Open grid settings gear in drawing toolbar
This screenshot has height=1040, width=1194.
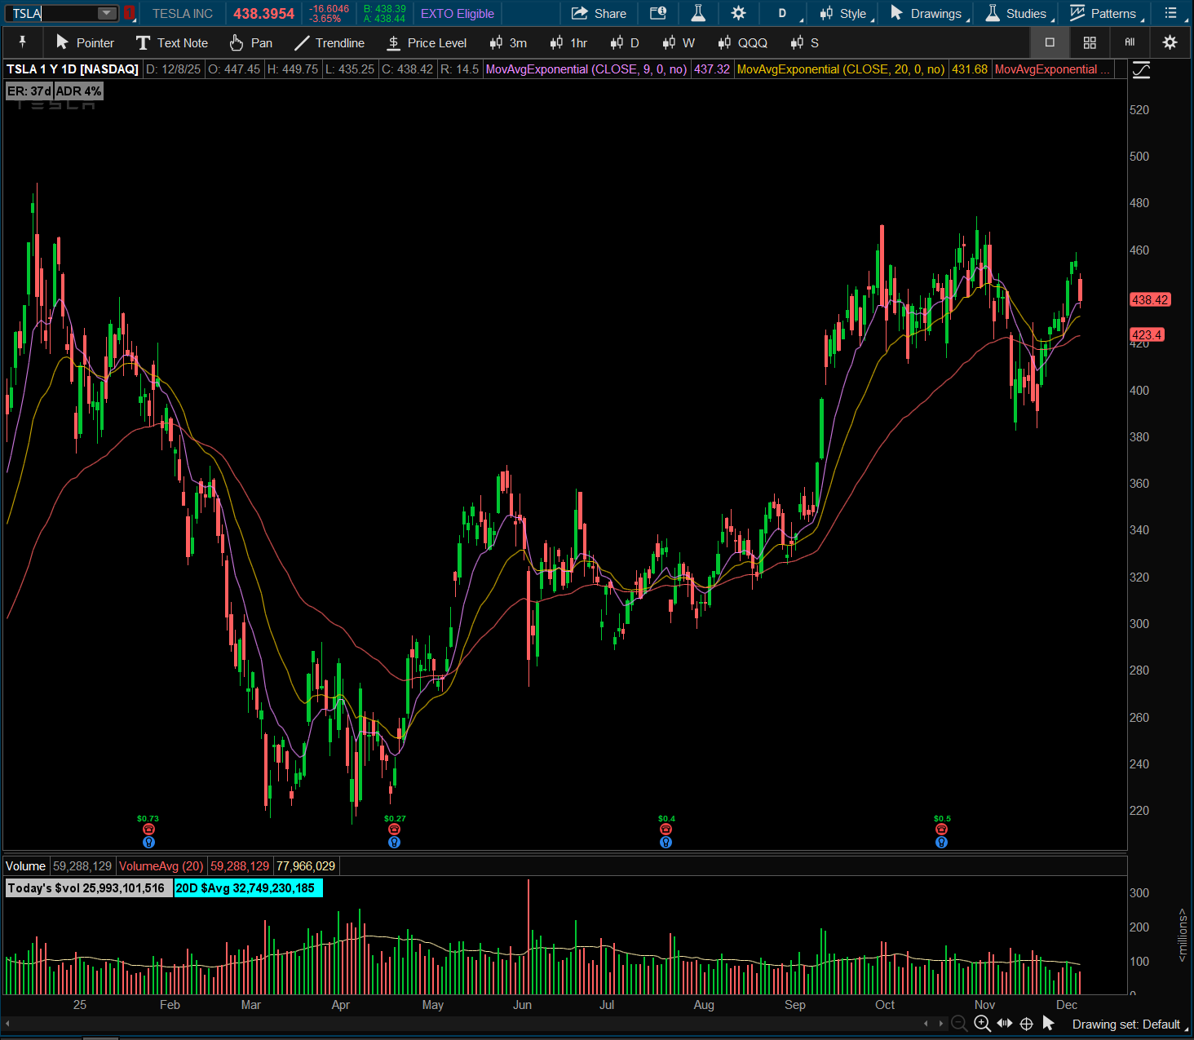(1170, 42)
